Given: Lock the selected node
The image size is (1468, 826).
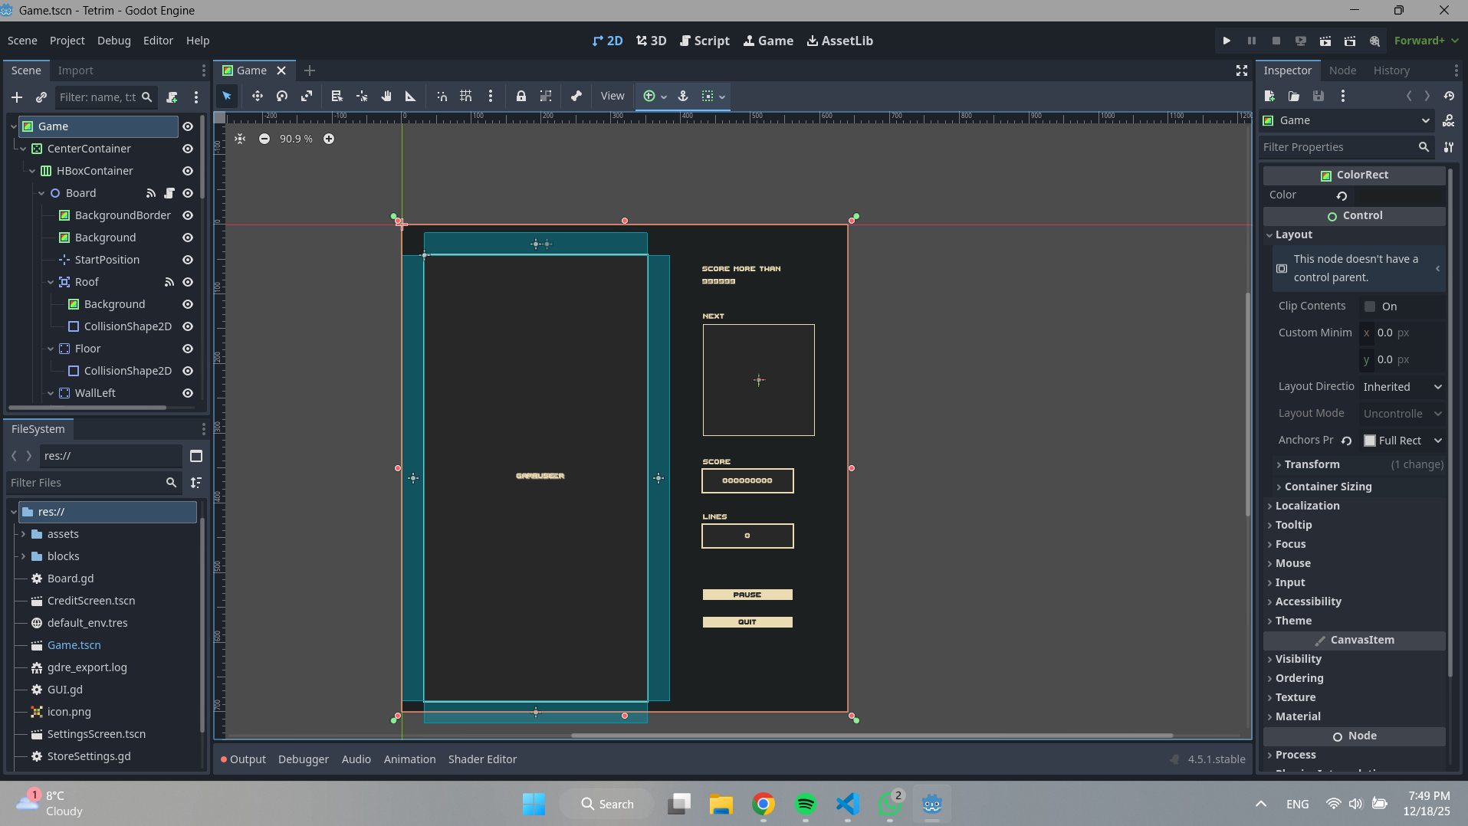Looking at the screenshot, I should (x=521, y=96).
